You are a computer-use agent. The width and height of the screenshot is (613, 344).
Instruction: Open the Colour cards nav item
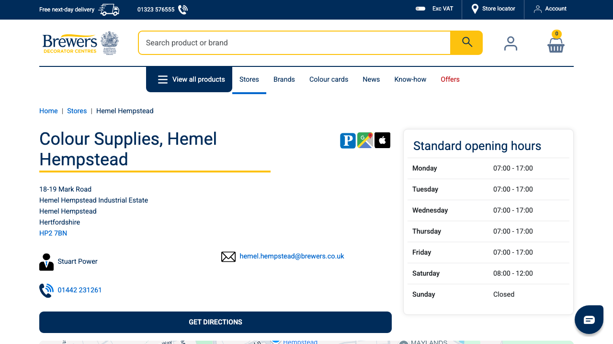(329, 79)
